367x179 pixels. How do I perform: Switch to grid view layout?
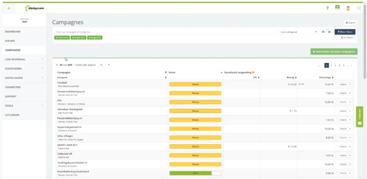click(x=323, y=32)
